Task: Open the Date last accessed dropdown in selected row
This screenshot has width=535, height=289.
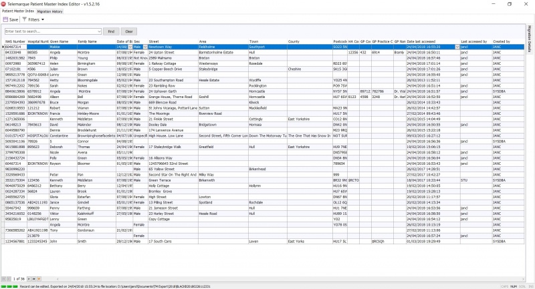Action: pos(457,47)
